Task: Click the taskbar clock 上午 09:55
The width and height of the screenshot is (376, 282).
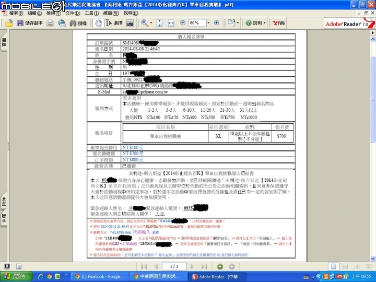Action: tap(361, 276)
